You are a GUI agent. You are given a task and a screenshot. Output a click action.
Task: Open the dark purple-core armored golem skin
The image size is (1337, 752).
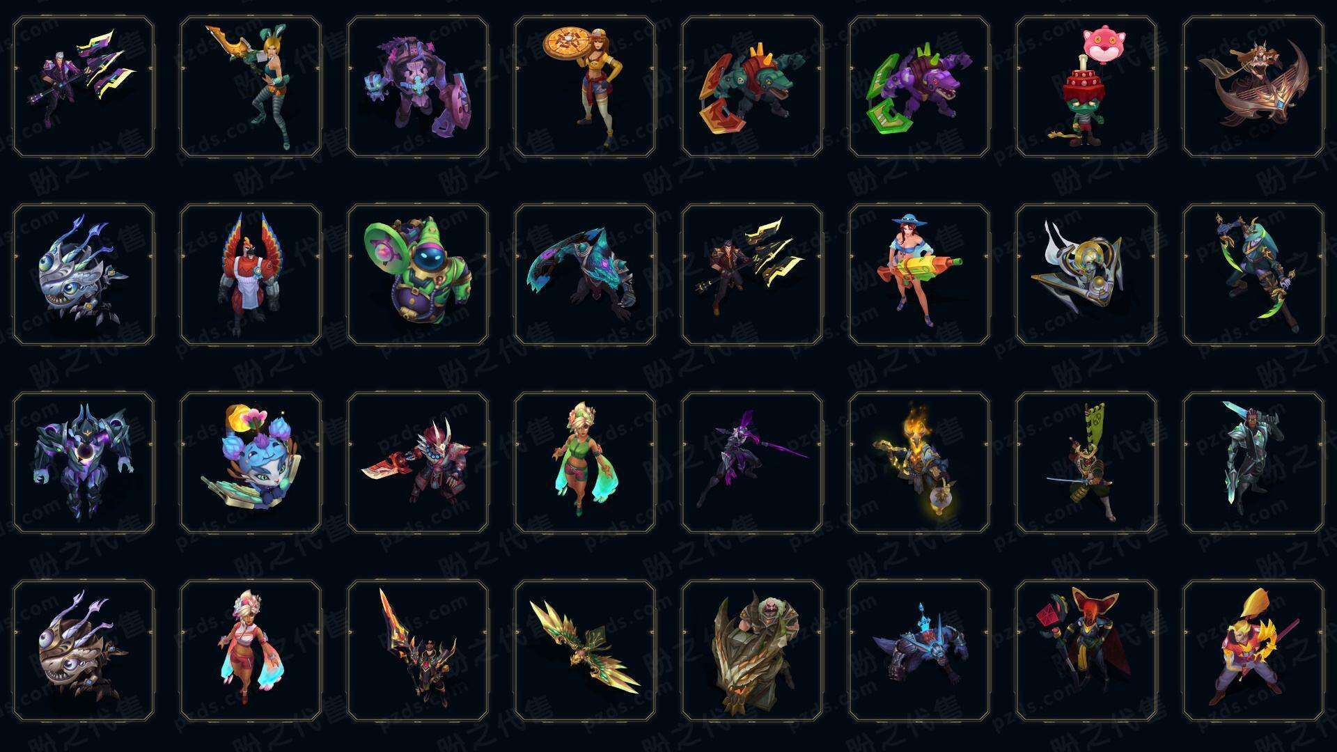pyautogui.click(x=84, y=462)
